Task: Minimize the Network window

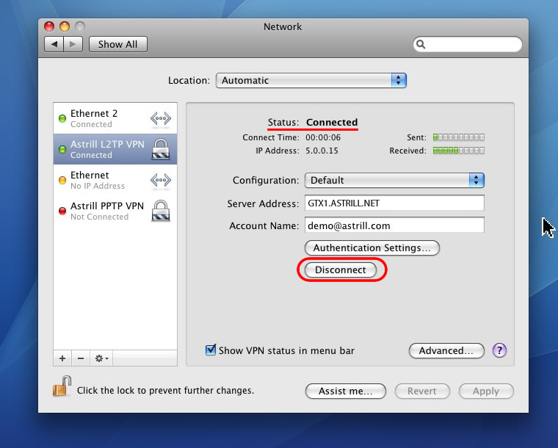Action: pos(65,26)
